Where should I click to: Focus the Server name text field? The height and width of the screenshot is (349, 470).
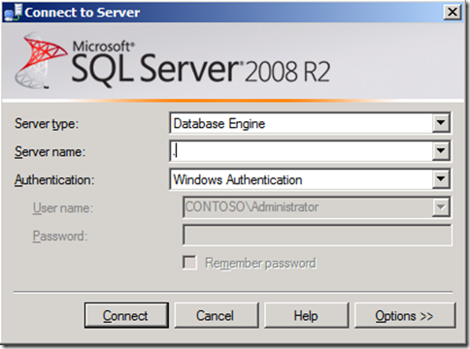pyautogui.click(x=301, y=151)
